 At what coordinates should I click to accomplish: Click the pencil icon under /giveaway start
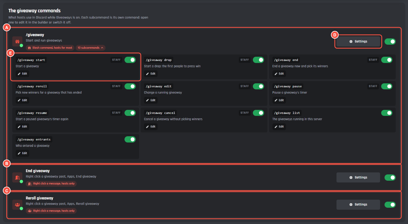pyautogui.click(x=19, y=74)
